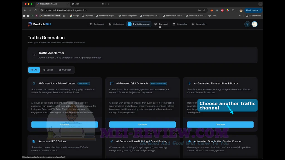
Task: Click the Traffic Accelerator trend icon
Action: pos(34,55)
